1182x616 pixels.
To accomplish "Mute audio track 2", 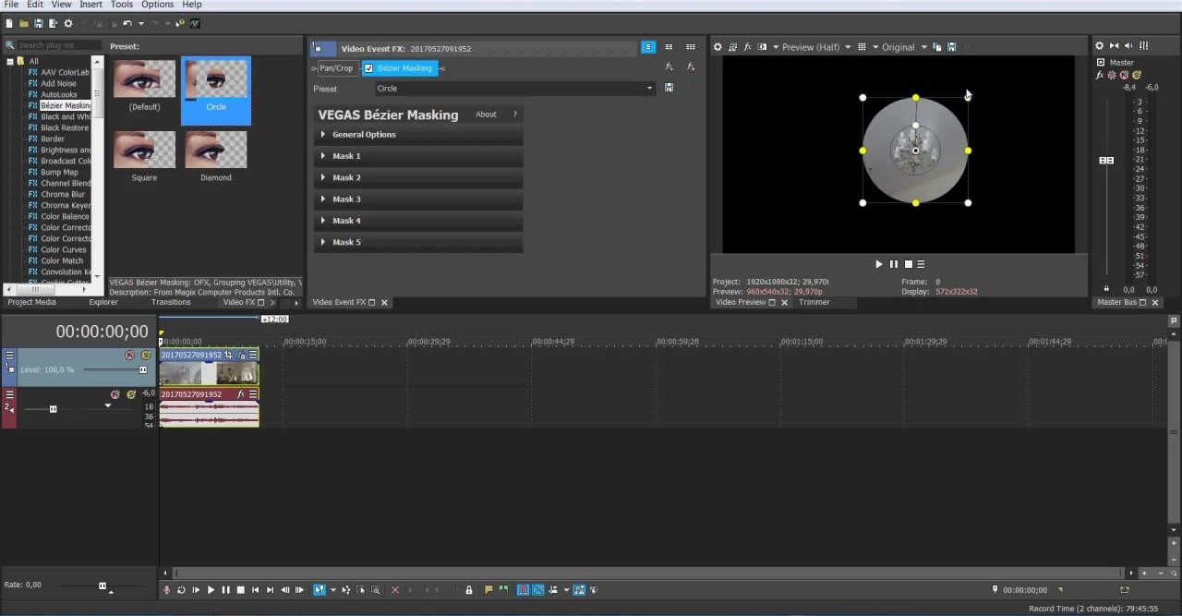I will click(115, 394).
